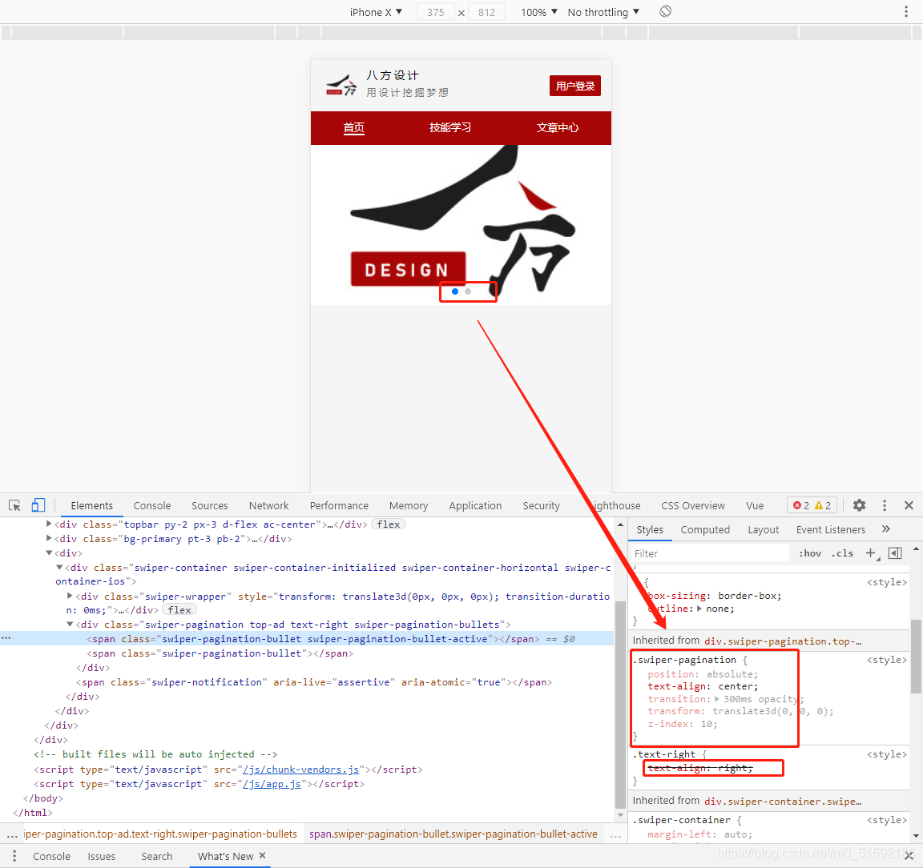Toggle the .cls class editor button
This screenshot has width=923, height=868.
tap(842, 553)
